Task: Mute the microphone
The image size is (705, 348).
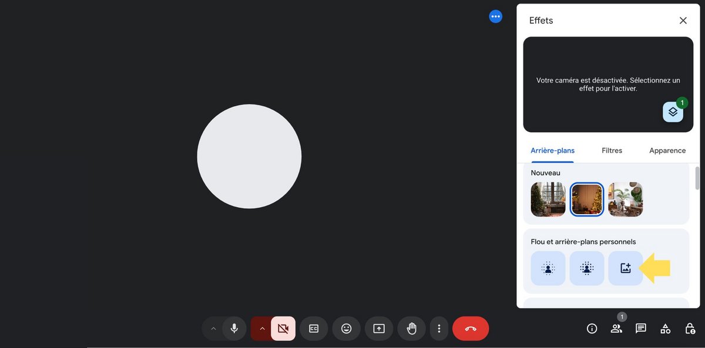Action: (x=234, y=329)
